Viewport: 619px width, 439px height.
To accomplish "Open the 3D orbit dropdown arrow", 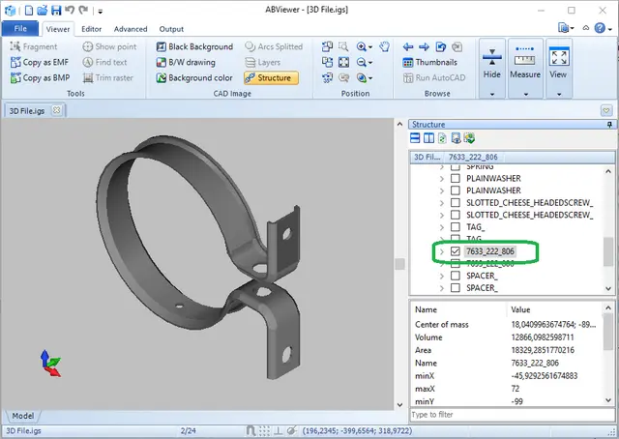I will (x=370, y=78).
